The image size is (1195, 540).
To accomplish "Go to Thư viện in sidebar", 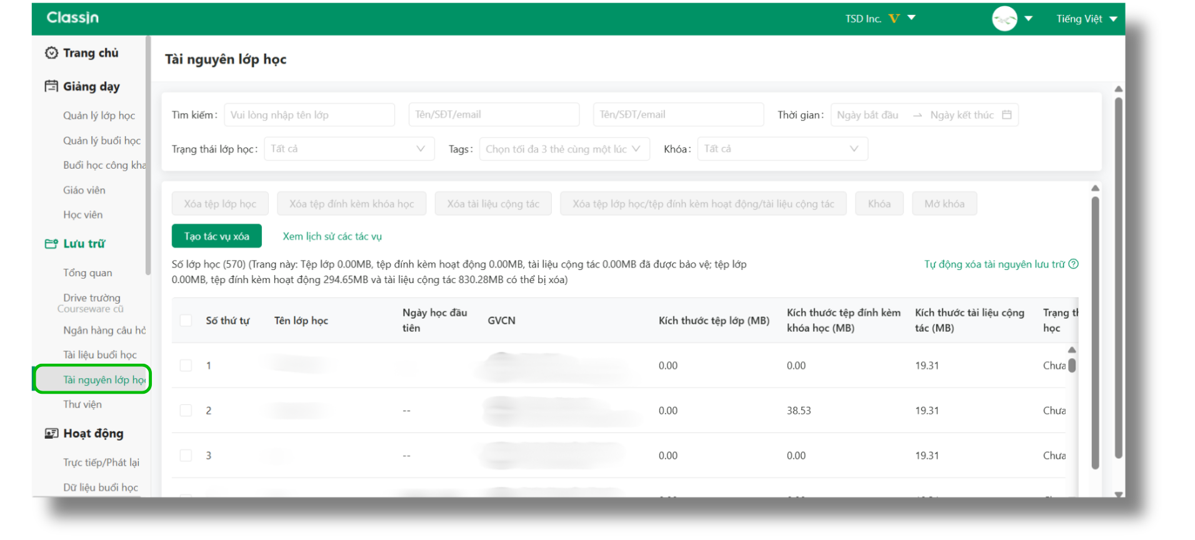I will (x=82, y=404).
